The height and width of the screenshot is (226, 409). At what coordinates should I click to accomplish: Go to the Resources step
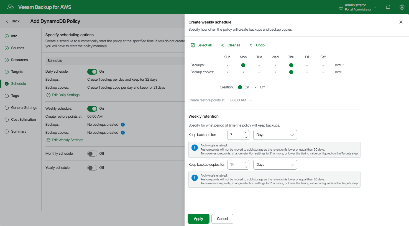coord(19,60)
